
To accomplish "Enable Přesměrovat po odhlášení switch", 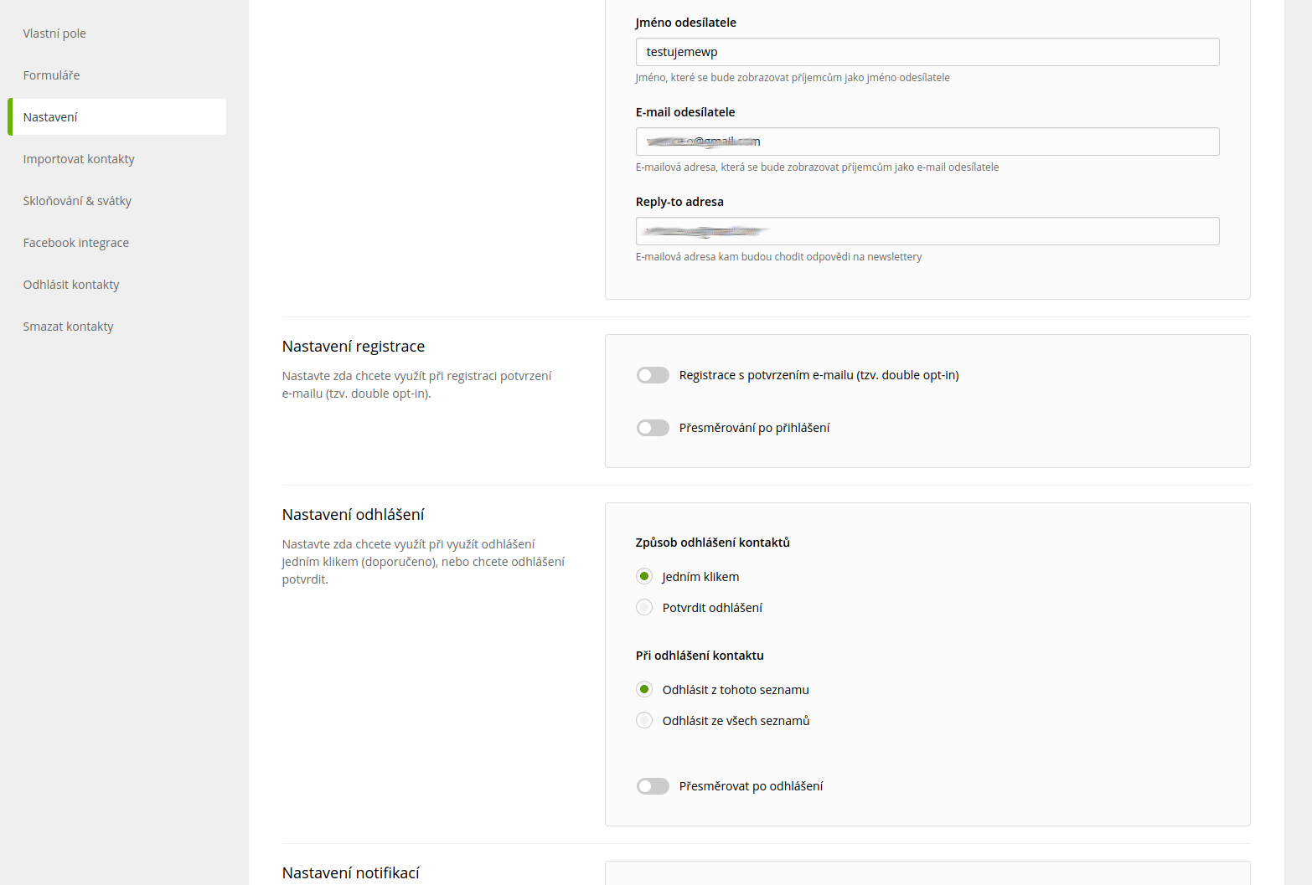I will click(x=653, y=786).
